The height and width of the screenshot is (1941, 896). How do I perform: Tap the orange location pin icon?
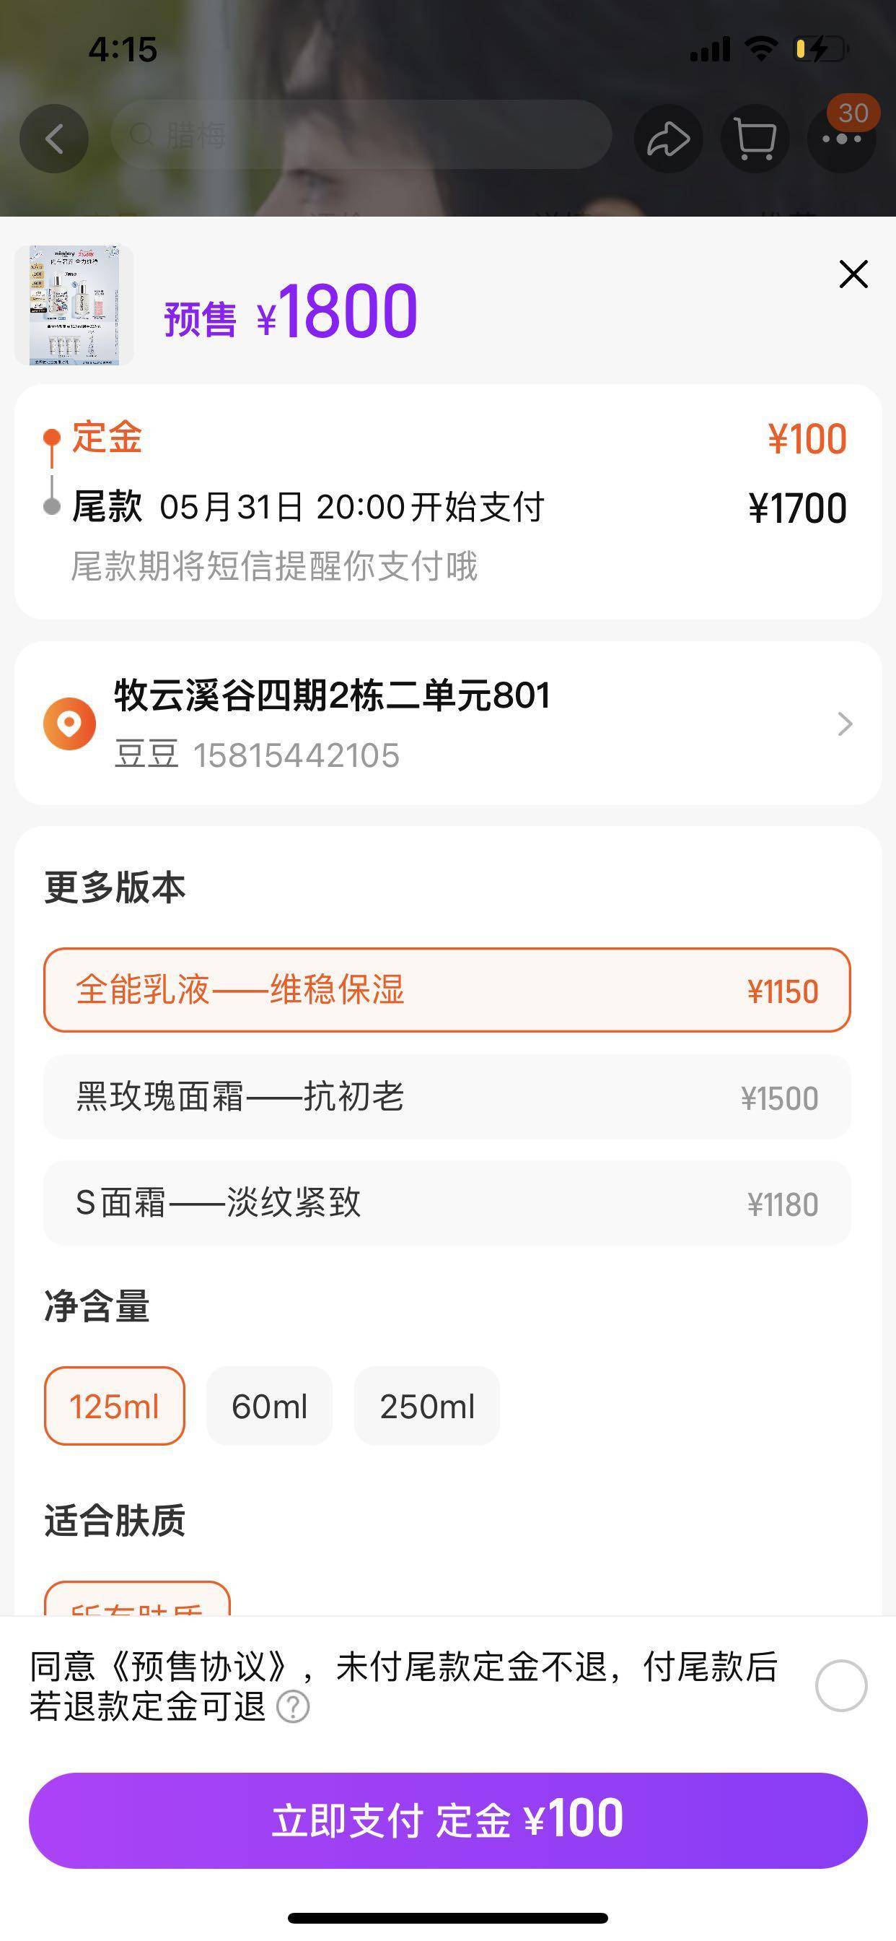pos(69,724)
